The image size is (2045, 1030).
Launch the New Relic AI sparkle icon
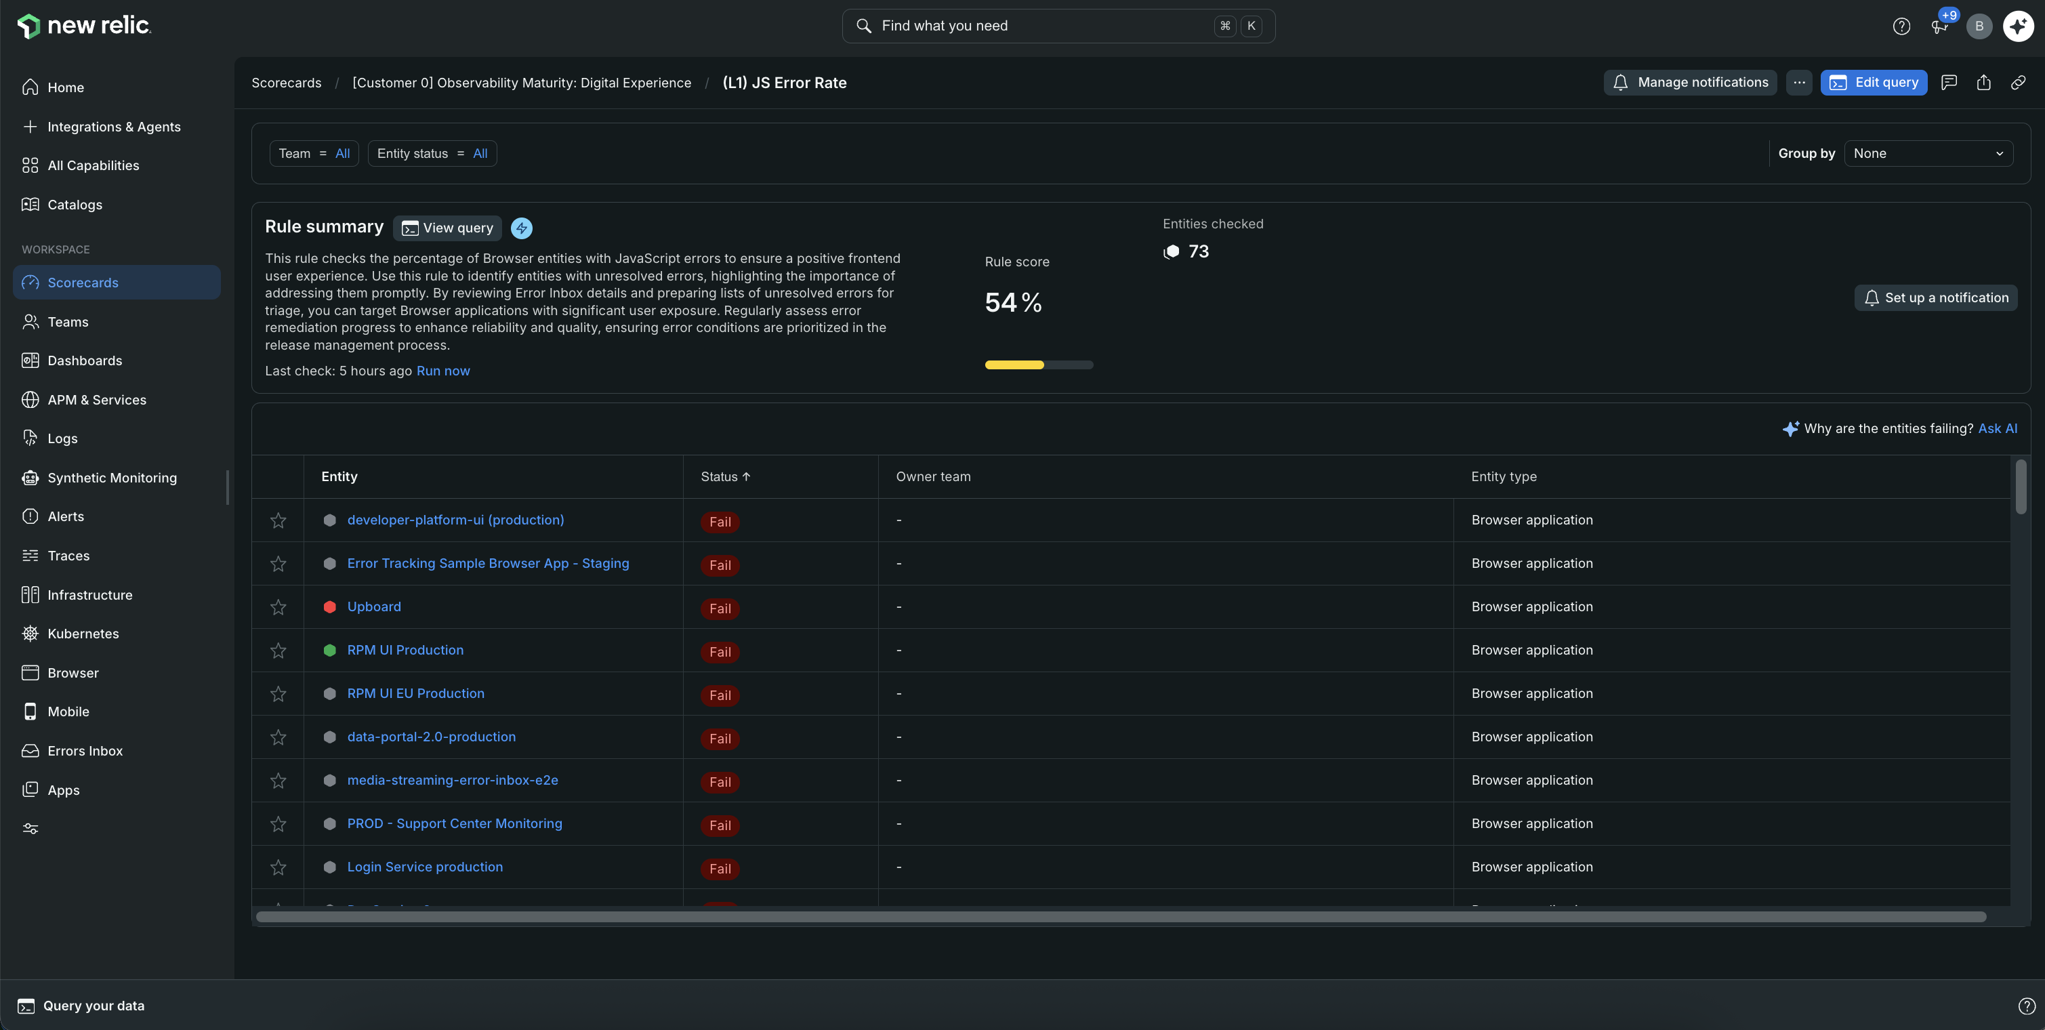[2018, 26]
